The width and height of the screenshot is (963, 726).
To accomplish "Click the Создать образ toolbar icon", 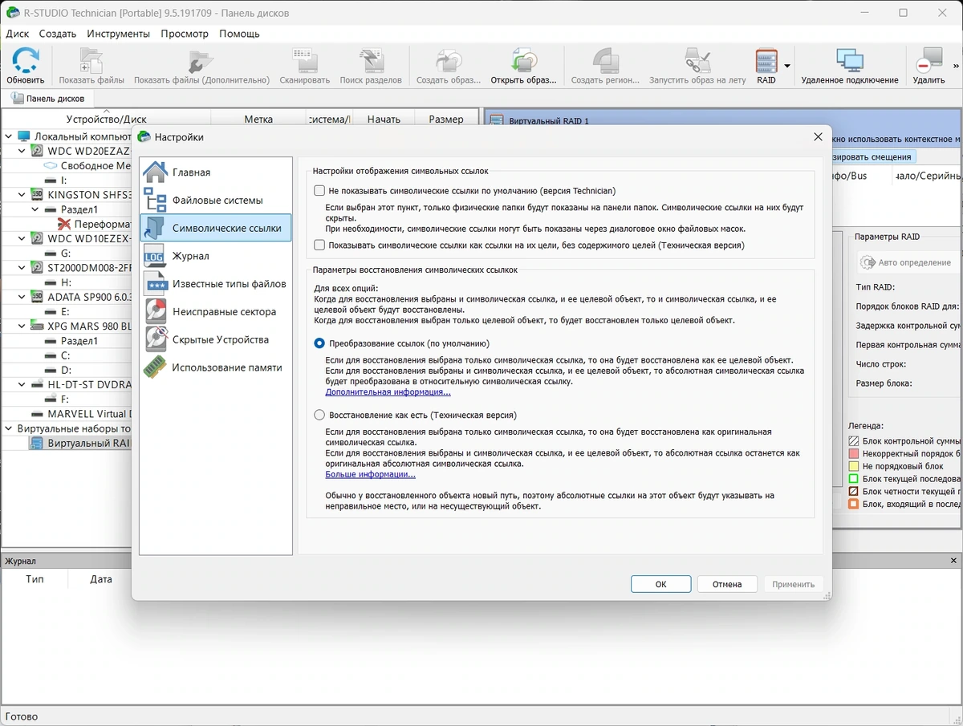I will coord(449,61).
